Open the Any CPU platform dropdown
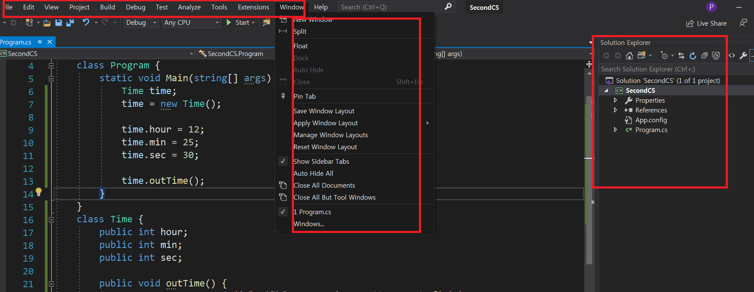The image size is (754, 292). pyautogui.click(x=191, y=23)
